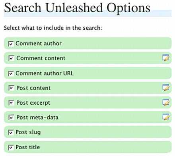This screenshot has height=156, width=175.
Task: Click the Post title label text
Action: pyautogui.click(x=28, y=147)
